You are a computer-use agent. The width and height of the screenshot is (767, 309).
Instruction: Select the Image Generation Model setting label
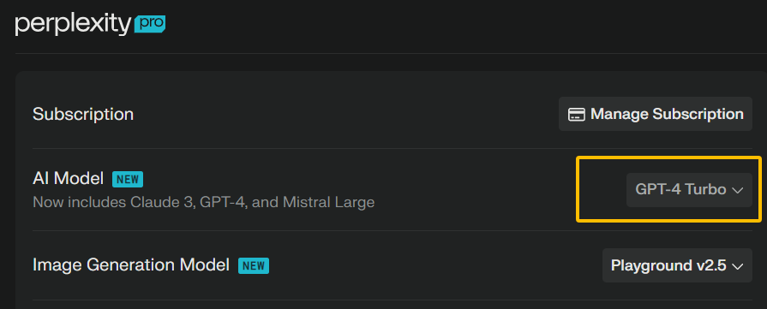coord(131,265)
